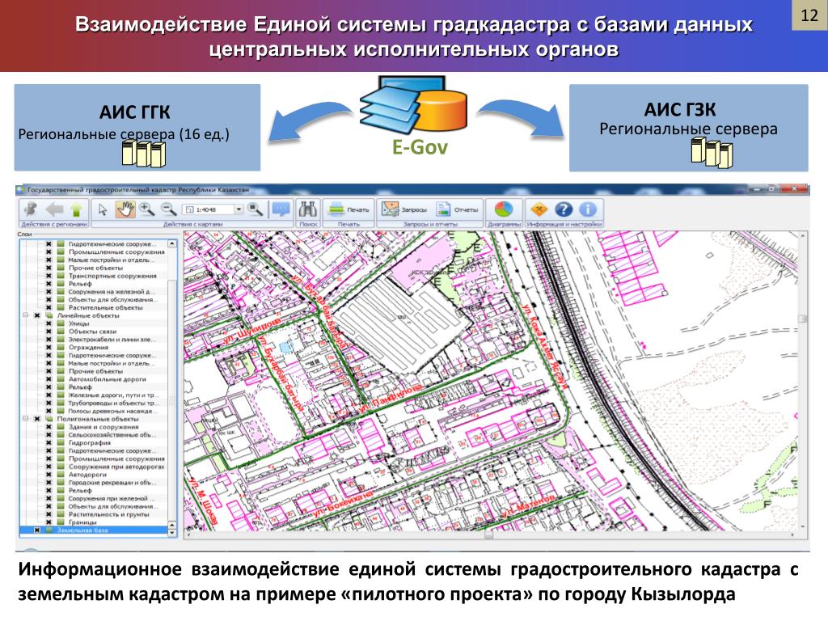Collapse the Полигональные объекты group
Image resolution: width=828 pixels, height=621 pixels.
[25, 419]
